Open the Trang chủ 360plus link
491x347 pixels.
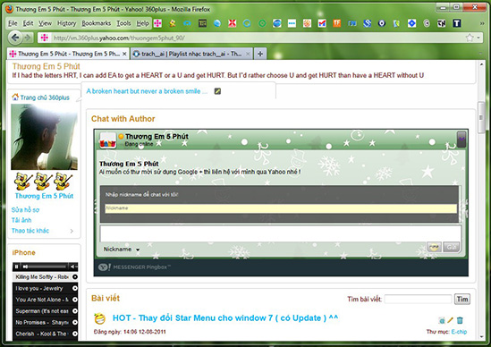(x=45, y=97)
